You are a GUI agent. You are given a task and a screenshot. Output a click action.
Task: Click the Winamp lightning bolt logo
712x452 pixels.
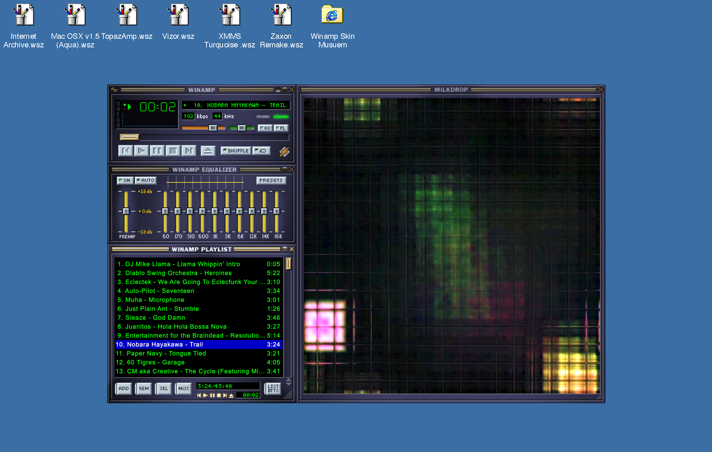(x=284, y=151)
